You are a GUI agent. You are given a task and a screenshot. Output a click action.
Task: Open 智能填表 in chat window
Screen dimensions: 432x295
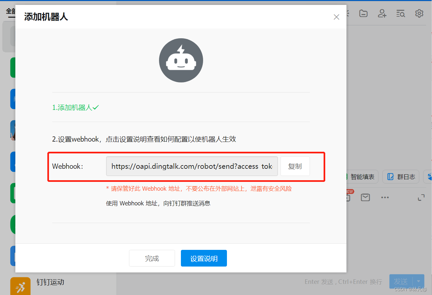362,177
